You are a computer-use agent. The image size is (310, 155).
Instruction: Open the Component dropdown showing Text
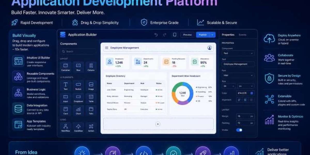[238, 53]
